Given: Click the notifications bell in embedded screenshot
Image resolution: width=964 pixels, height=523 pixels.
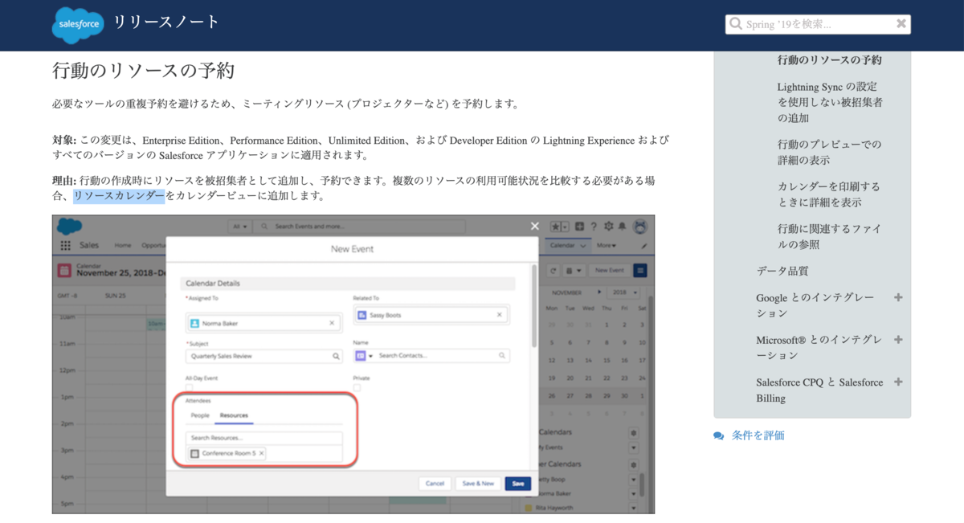Looking at the screenshot, I should point(622,227).
